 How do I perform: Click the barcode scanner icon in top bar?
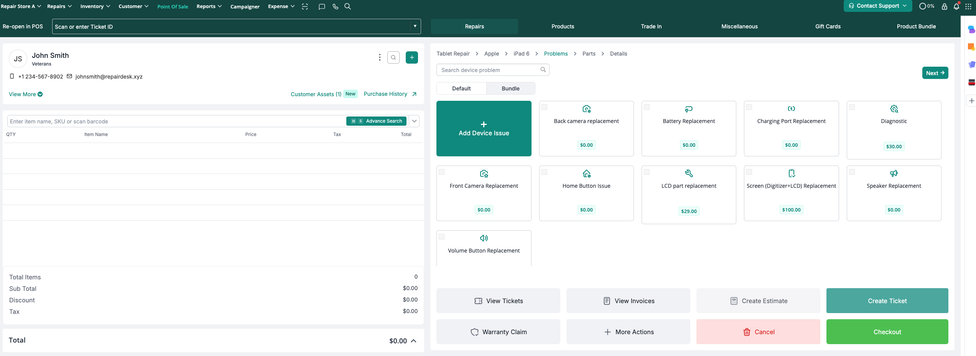pos(305,7)
